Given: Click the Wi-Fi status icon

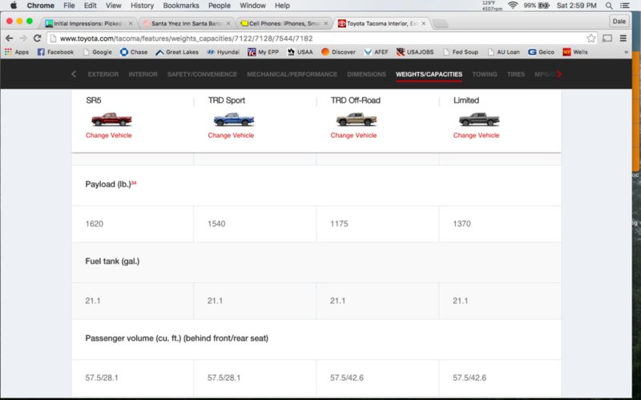Looking at the screenshot, I should 513,6.
